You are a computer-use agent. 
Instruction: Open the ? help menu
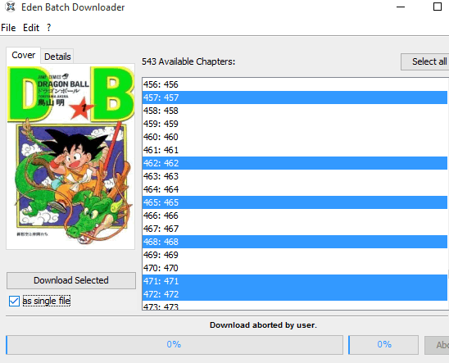click(48, 28)
